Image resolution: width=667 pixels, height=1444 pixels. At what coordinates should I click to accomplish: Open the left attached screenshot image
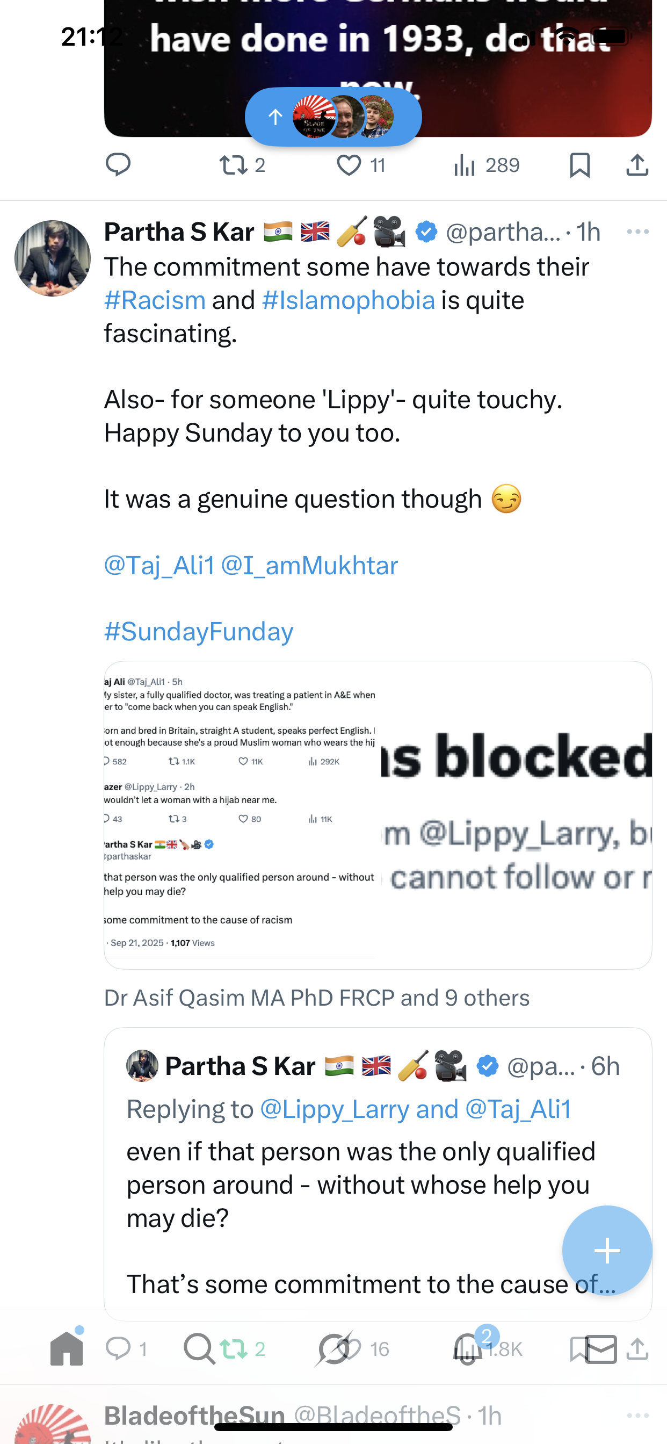[x=240, y=814]
